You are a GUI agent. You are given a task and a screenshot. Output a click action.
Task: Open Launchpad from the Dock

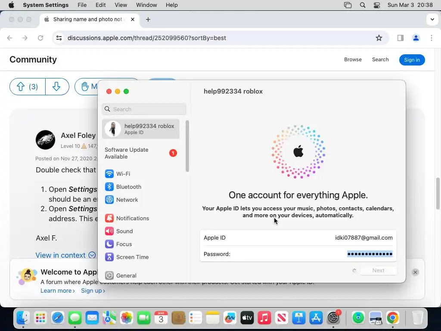(40, 318)
